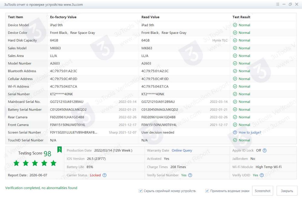Click the Production Date 2022/03/14 value

click(x=113, y=151)
